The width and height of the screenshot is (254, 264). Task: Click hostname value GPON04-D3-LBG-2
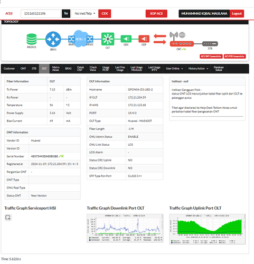click(140, 90)
